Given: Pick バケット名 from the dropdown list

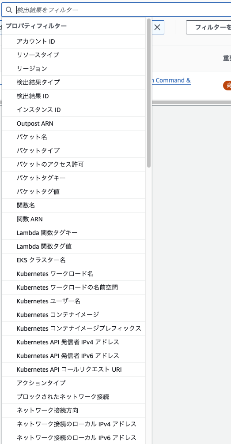Looking at the screenshot, I should pyautogui.click(x=73, y=137).
